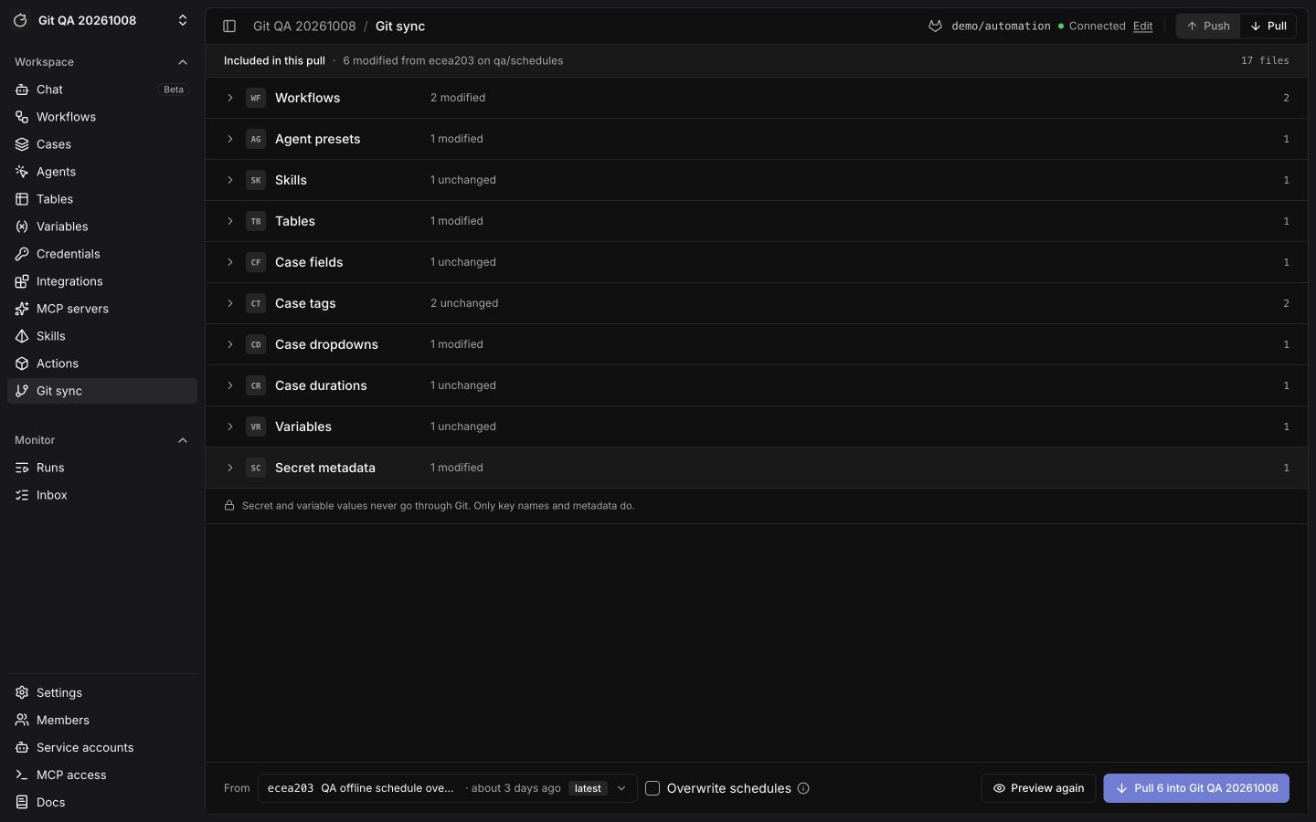This screenshot has width=1316, height=822.
Task: Click the WF badge icon beside Workflows
Action: tap(256, 98)
